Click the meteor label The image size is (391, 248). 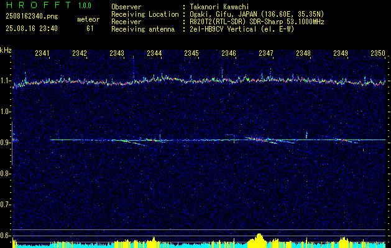tap(88, 19)
